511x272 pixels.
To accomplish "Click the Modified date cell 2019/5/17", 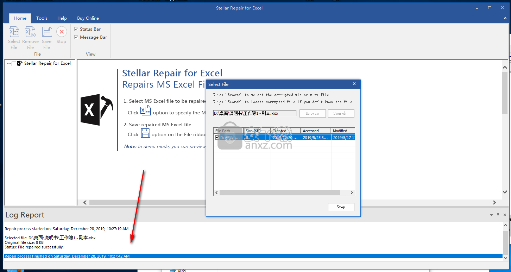I will tap(343, 138).
